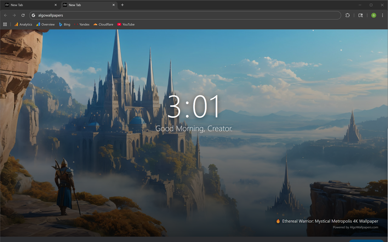Reload the current page

pyautogui.click(x=23, y=15)
